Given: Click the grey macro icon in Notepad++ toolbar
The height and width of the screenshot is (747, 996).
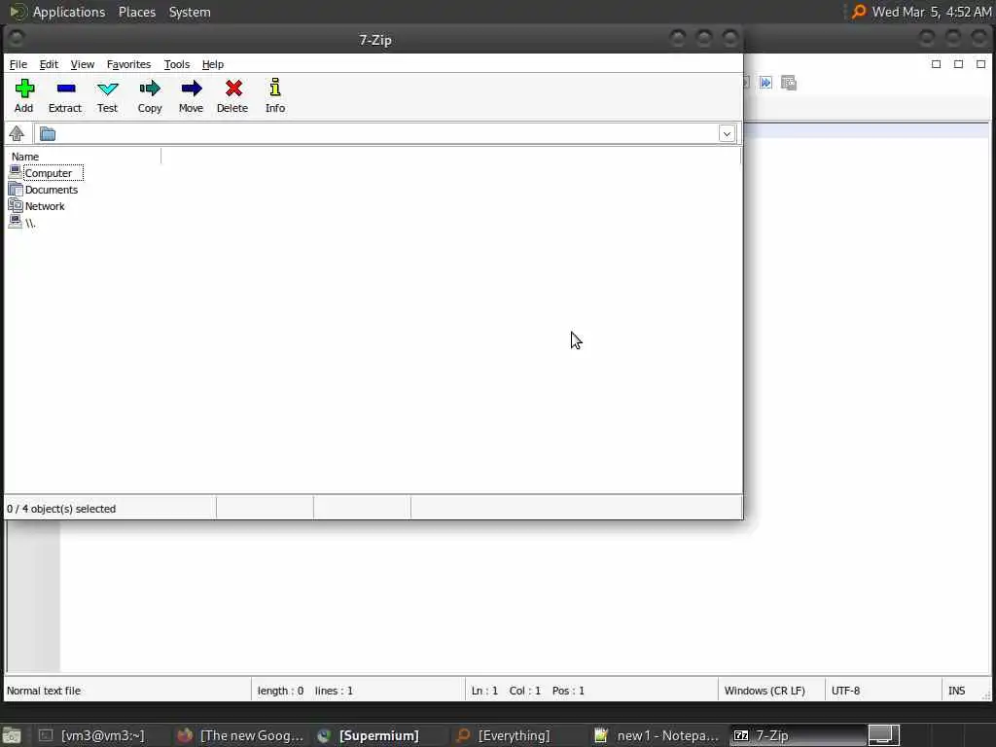Looking at the screenshot, I should tap(789, 83).
